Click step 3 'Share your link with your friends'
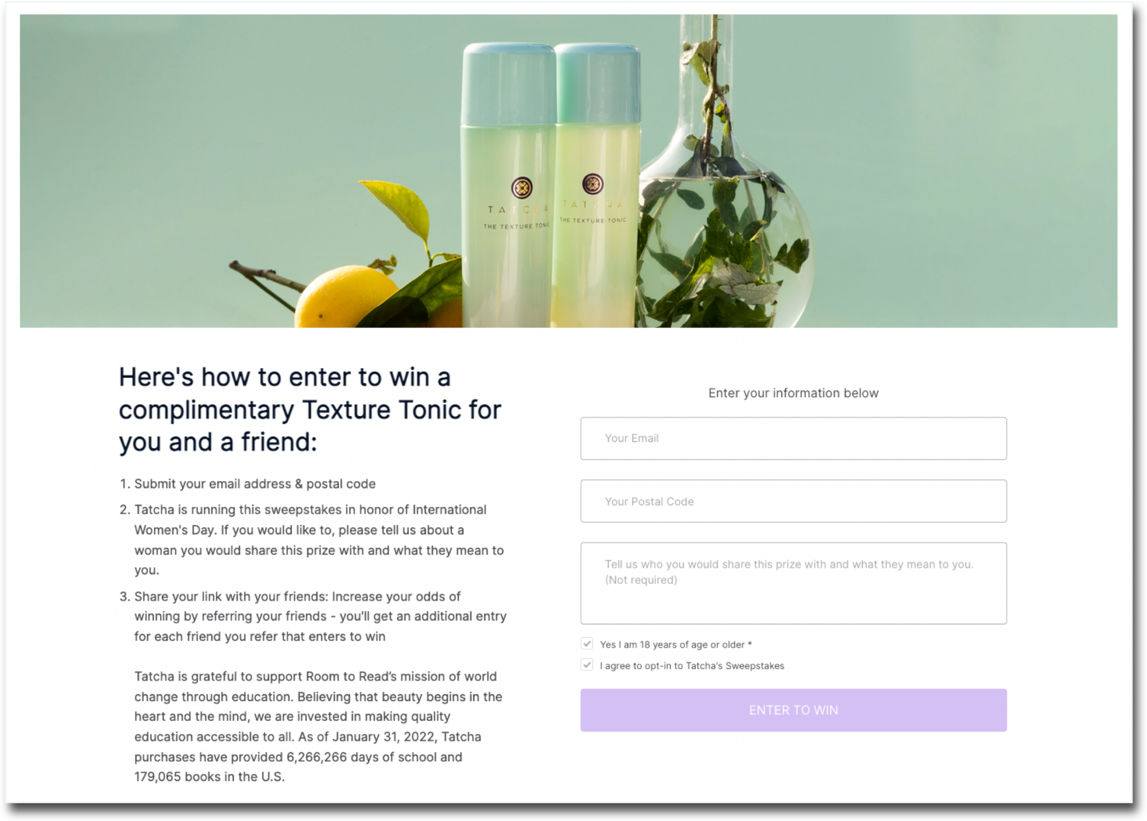Image resolution: width=1147 pixels, height=821 pixels. (x=320, y=616)
